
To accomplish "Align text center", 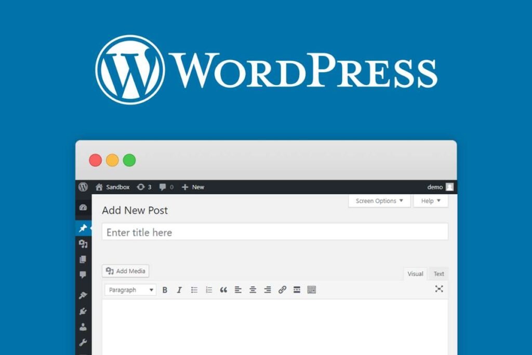I will pyautogui.click(x=253, y=290).
